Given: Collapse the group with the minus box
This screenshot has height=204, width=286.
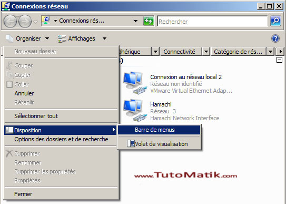Looking at the screenshot, I should pyautogui.click(x=279, y=60).
